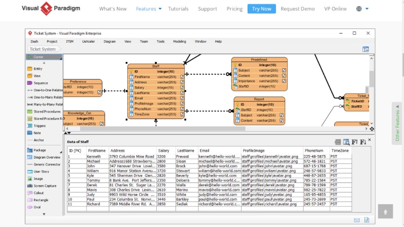Click the back-to-top arrow button
Image resolution: width=404 pixels, height=227 pixels.
coord(385,212)
